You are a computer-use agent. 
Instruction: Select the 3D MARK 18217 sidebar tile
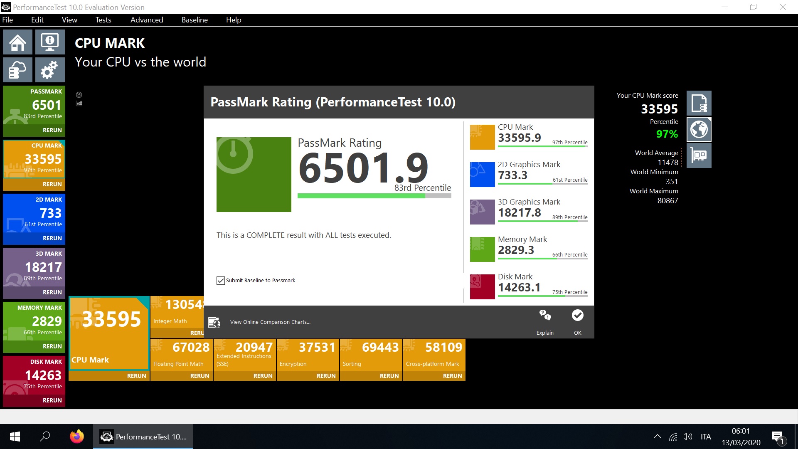click(x=34, y=267)
